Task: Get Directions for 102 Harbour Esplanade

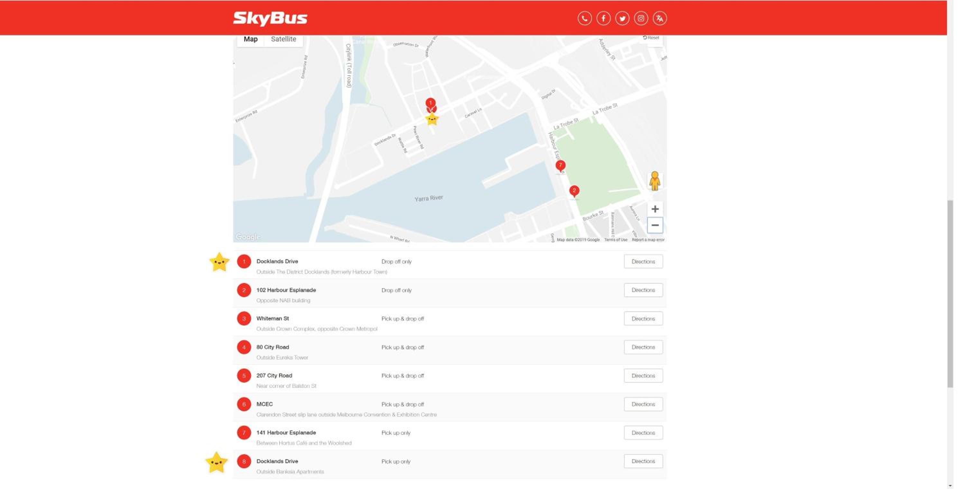Action: click(643, 290)
